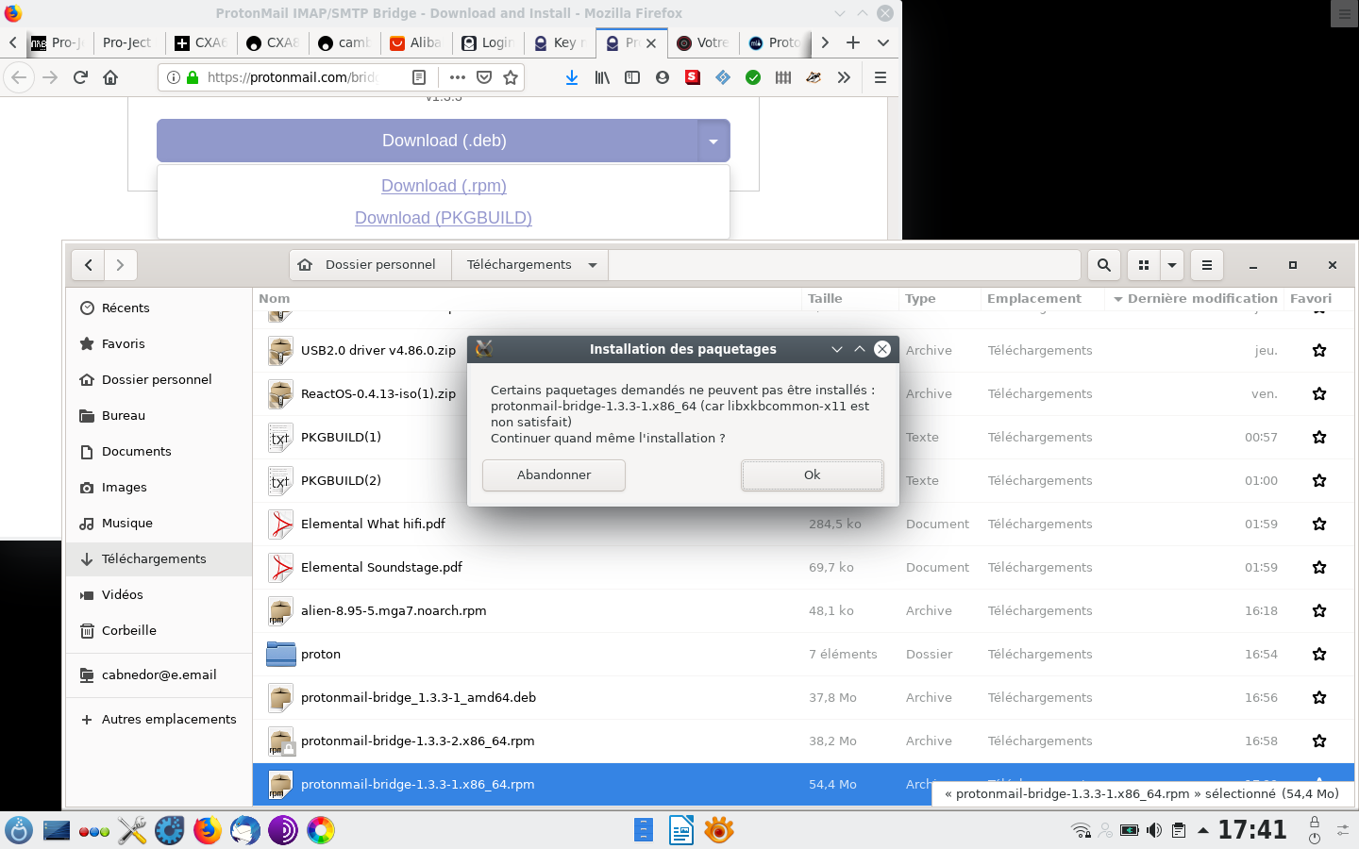Open Corbeille in sidebar
The height and width of the screenshot is (849, 1359).
159,630
